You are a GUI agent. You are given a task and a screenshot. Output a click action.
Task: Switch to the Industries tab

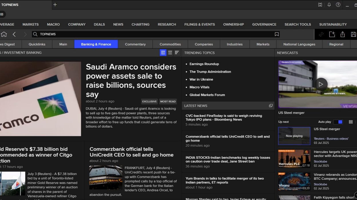coord(235,44)
